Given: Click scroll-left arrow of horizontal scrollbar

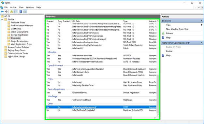Looking at the screenshot, I should 47,118.
